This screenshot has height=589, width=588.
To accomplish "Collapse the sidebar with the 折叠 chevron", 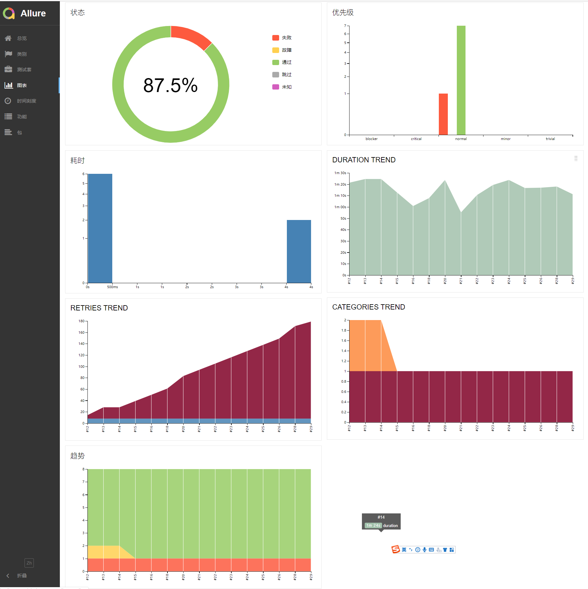I will (8, 575).
